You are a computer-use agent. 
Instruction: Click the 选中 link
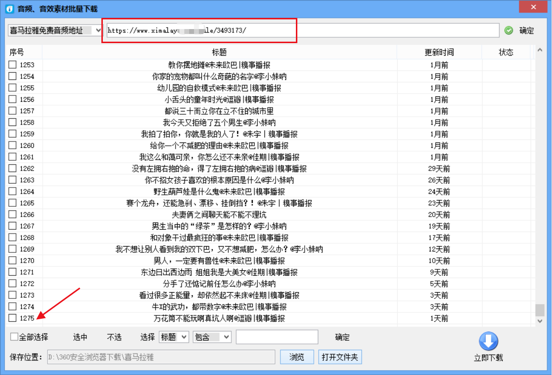point(80,337)
